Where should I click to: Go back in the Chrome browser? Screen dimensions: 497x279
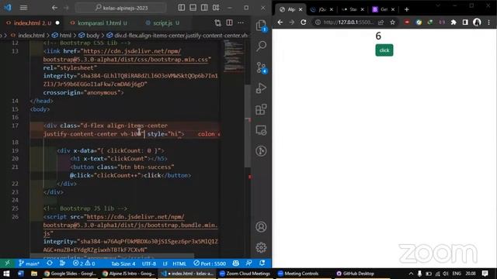[280, 22]
